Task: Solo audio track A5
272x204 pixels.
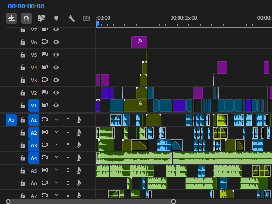Action: [x=68, y=170]
